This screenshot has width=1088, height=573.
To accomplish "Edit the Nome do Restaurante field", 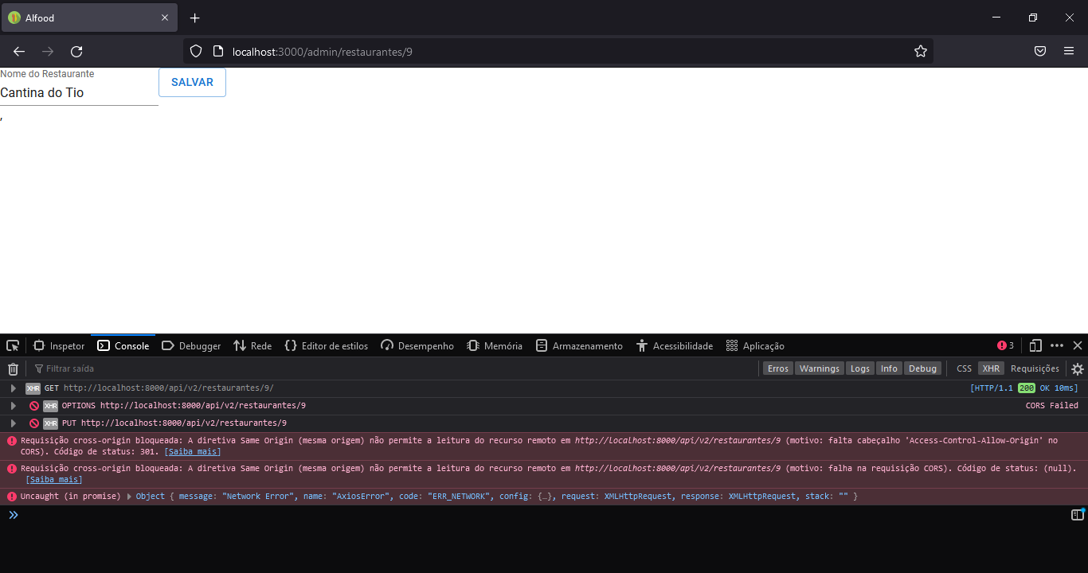I will [x=79, y=93].
